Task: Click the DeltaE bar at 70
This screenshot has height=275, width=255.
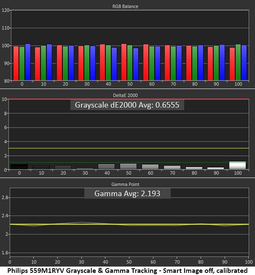Action: pyautogui.click(x=172, y=167)
